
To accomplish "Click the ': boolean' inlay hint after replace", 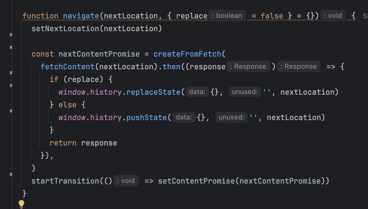I will click(x=227, y=16).
